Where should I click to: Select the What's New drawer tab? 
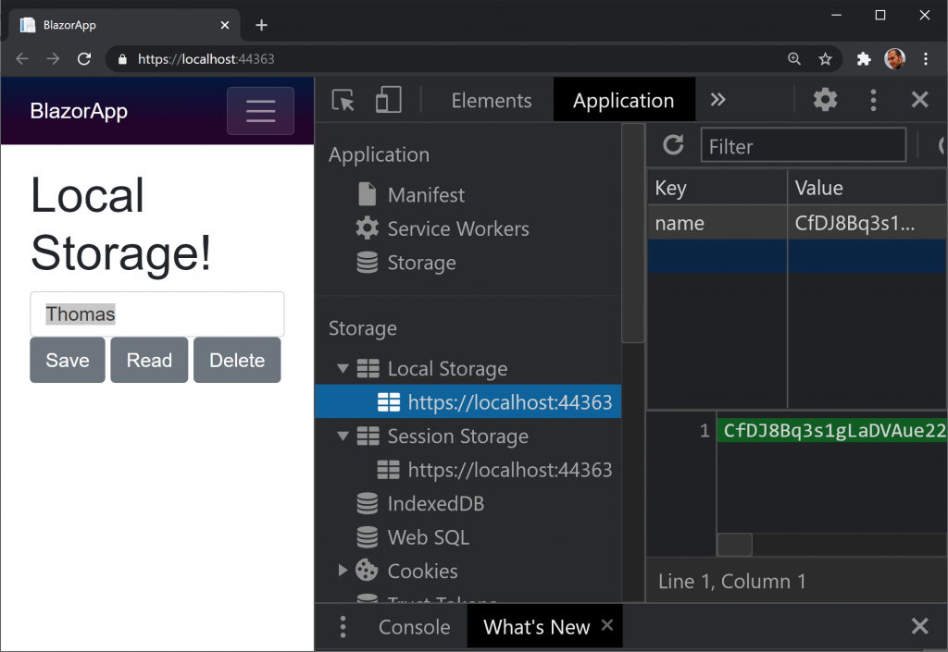(536, 627)
